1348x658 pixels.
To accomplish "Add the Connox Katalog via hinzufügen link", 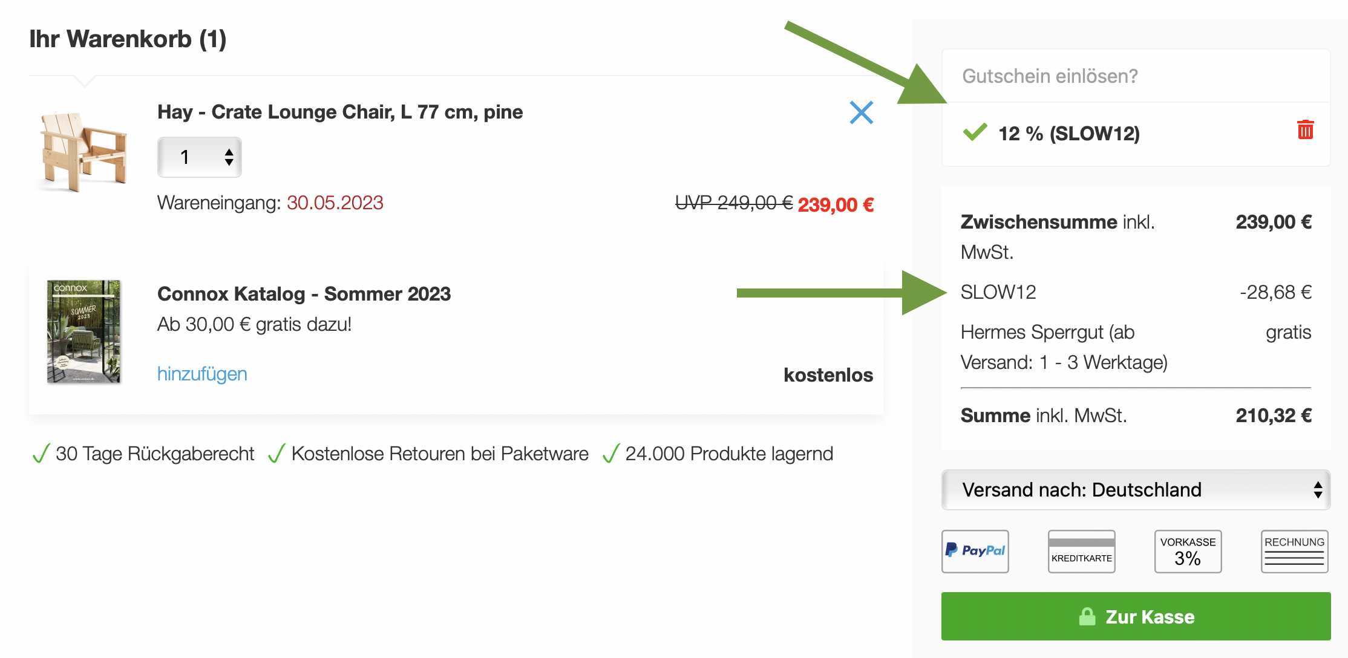I will click(x=202, y=374).
